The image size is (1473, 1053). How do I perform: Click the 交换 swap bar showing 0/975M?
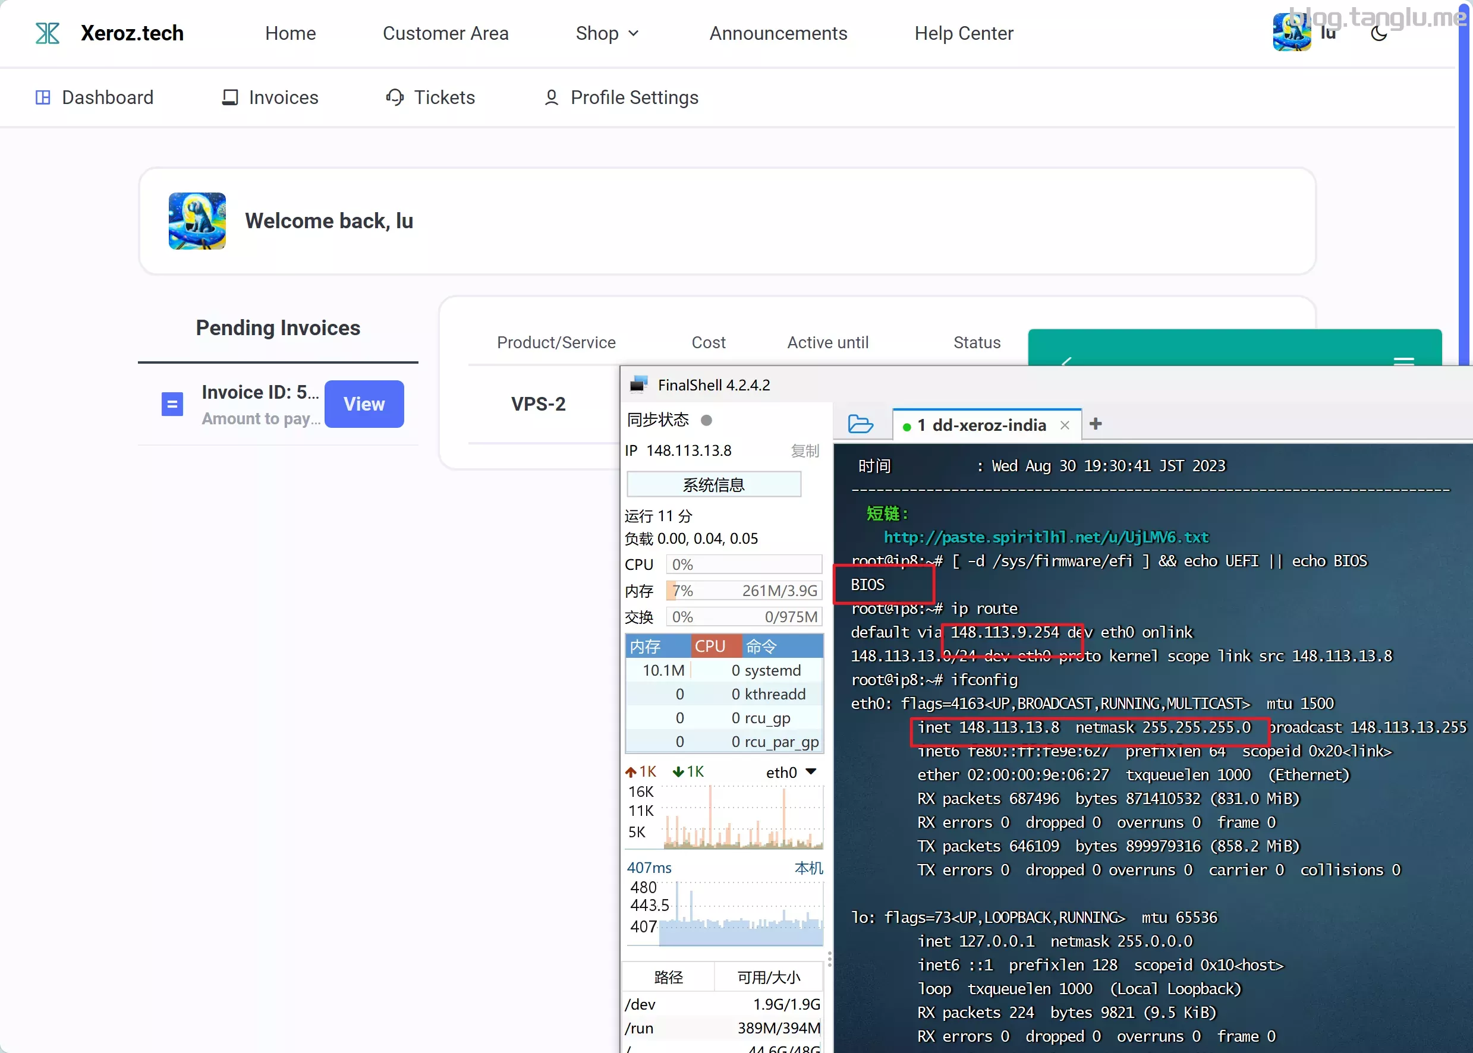coord(744,617)
